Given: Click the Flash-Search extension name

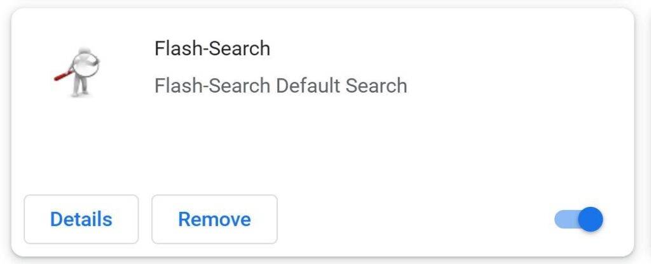Looking at the screenshot, I should point(212,48).
